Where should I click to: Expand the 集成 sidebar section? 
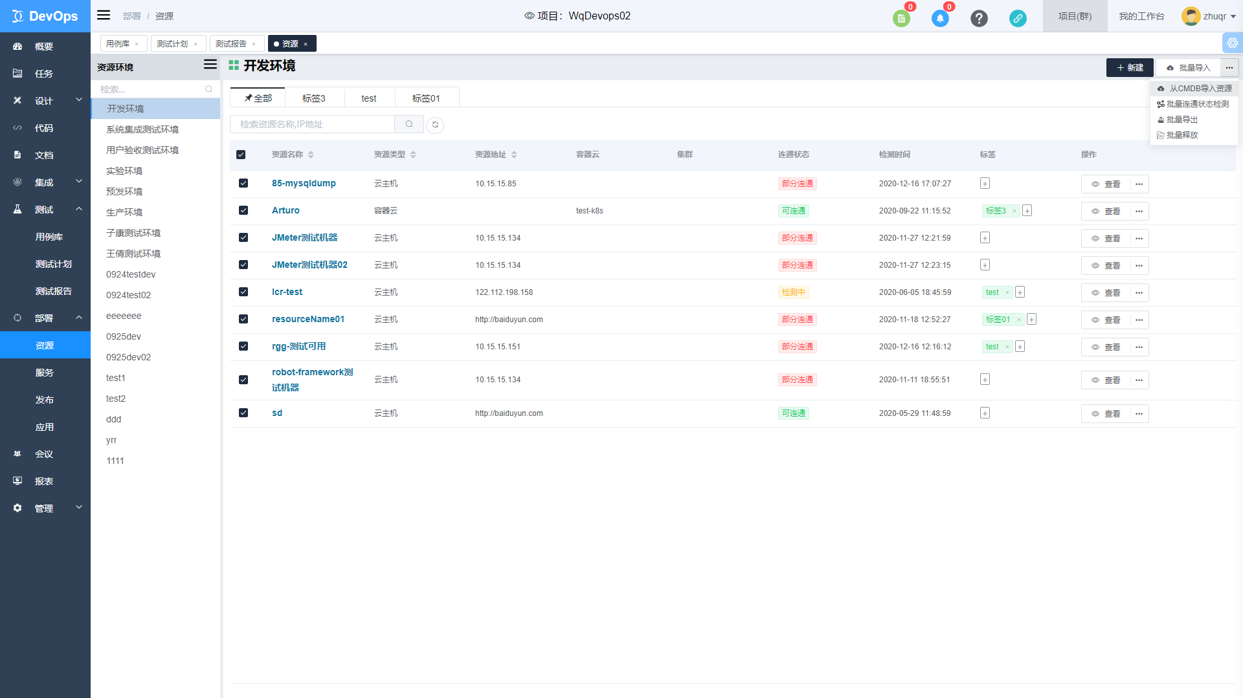click(x=45, y=182)
